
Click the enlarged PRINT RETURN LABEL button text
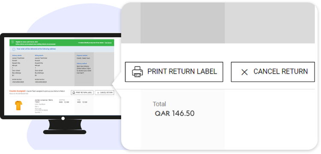coord(182,71)
